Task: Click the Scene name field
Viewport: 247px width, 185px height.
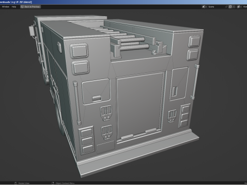Action: (216, 7)
